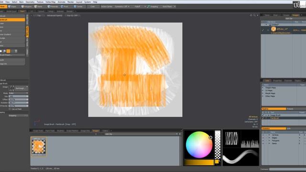The width and height of the screenshot is (306, 172).
Task: Toggle the checkmark on the diffColor clip row
Action: click(x=263, y=30)
